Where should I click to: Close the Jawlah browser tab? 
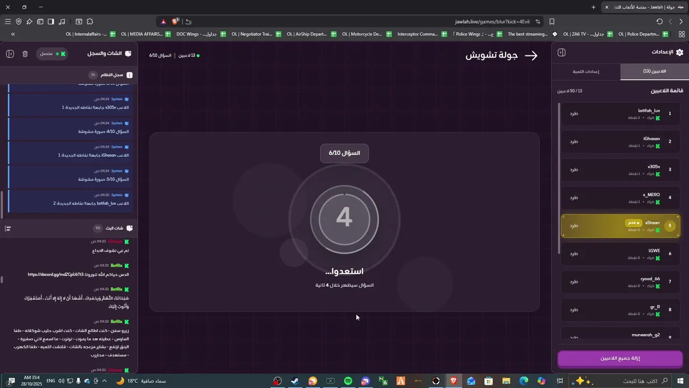[x=607, y=7]
